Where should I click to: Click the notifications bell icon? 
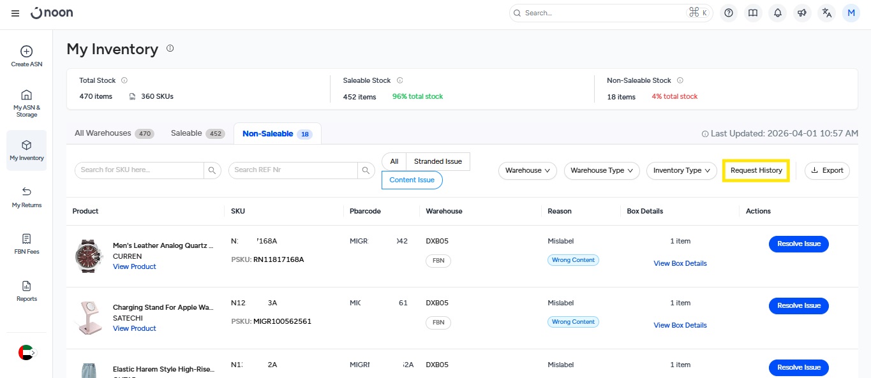click(x=778, y=13)
